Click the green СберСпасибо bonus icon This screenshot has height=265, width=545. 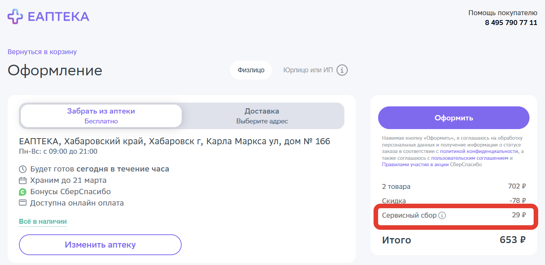coord(23,192)
